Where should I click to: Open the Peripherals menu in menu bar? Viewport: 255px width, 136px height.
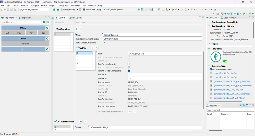(x=75, y=6)
